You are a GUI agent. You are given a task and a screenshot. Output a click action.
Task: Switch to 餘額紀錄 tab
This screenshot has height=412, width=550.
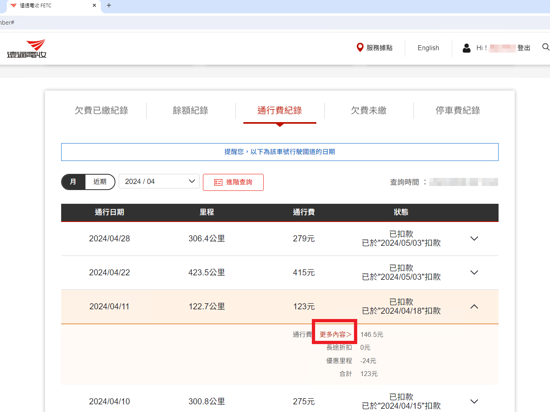pos(190,110)
